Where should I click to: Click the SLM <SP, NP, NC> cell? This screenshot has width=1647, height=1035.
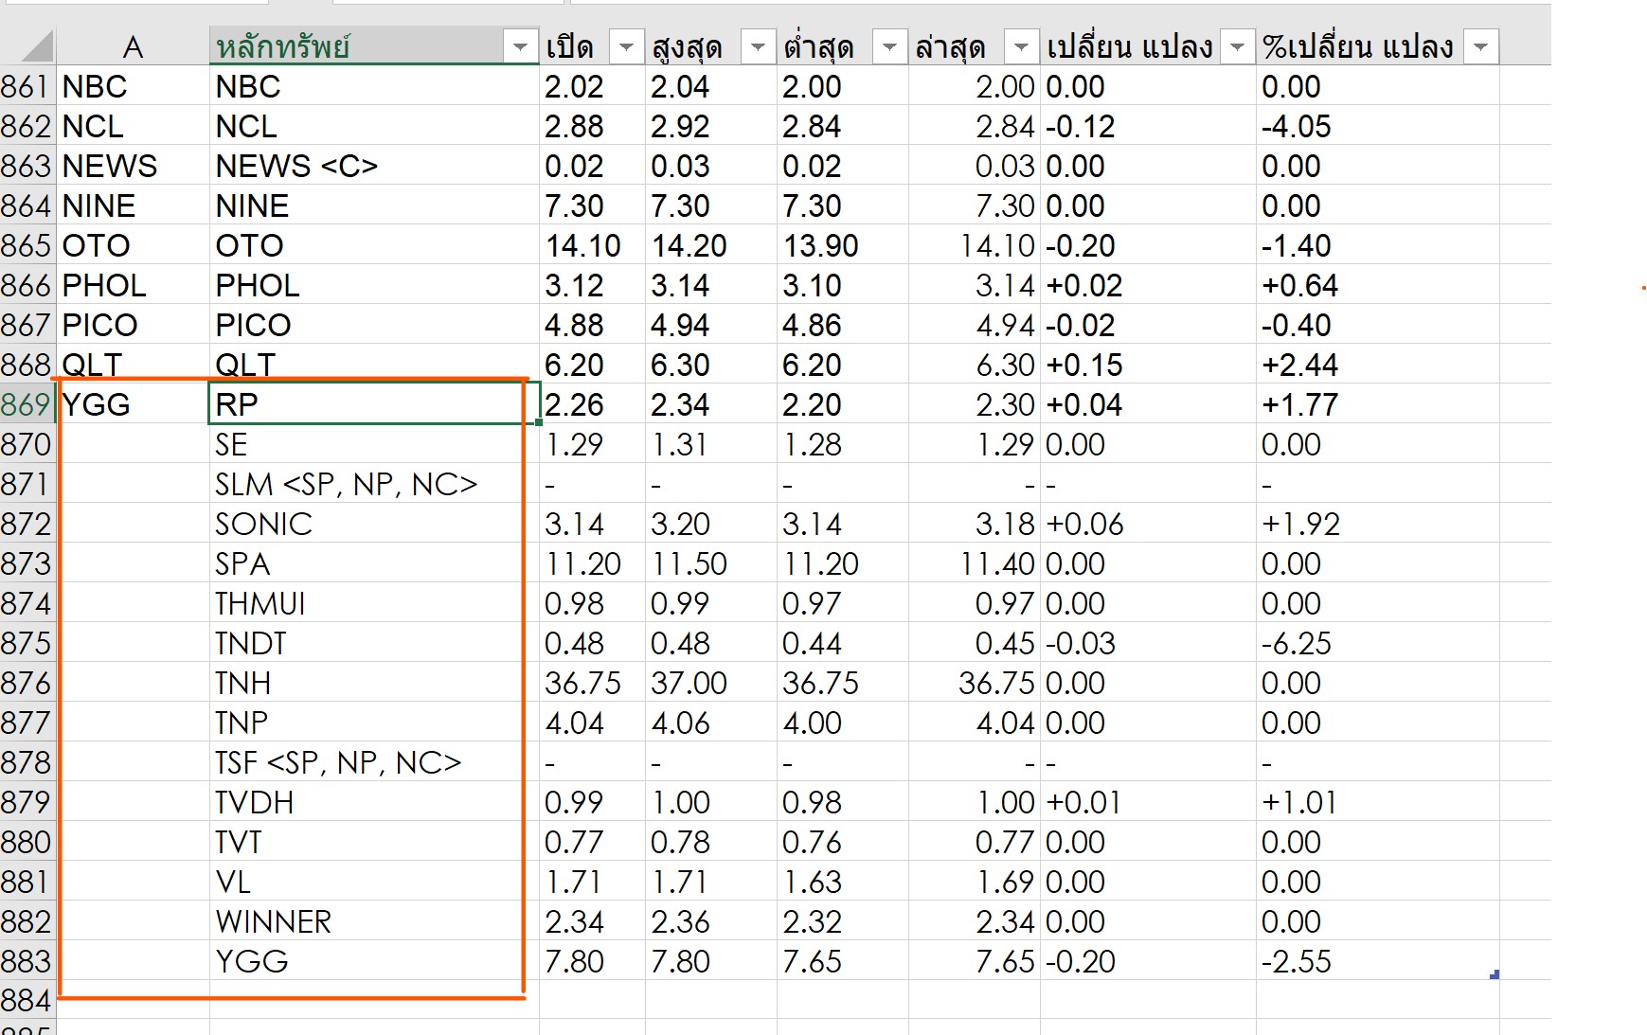tap(373, 484)
